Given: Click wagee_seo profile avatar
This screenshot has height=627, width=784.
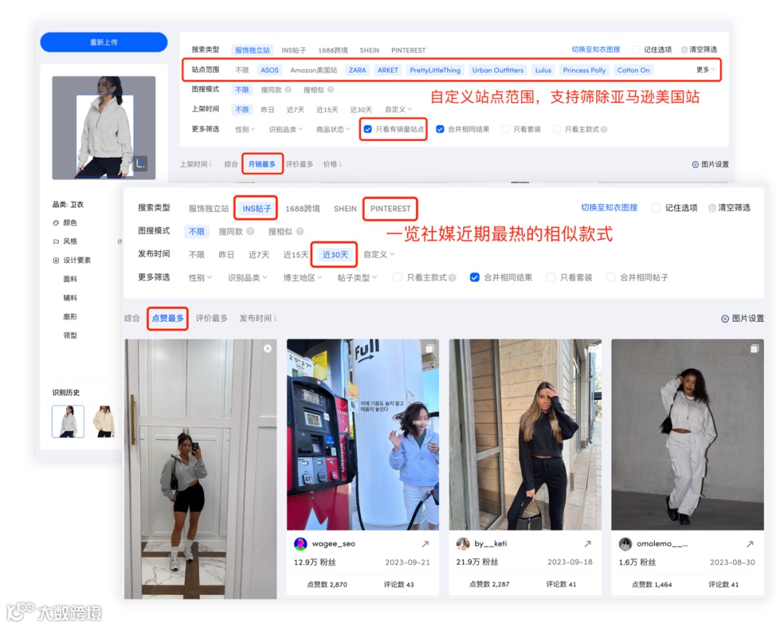Looking at the screenshot, I should [301, 544].
